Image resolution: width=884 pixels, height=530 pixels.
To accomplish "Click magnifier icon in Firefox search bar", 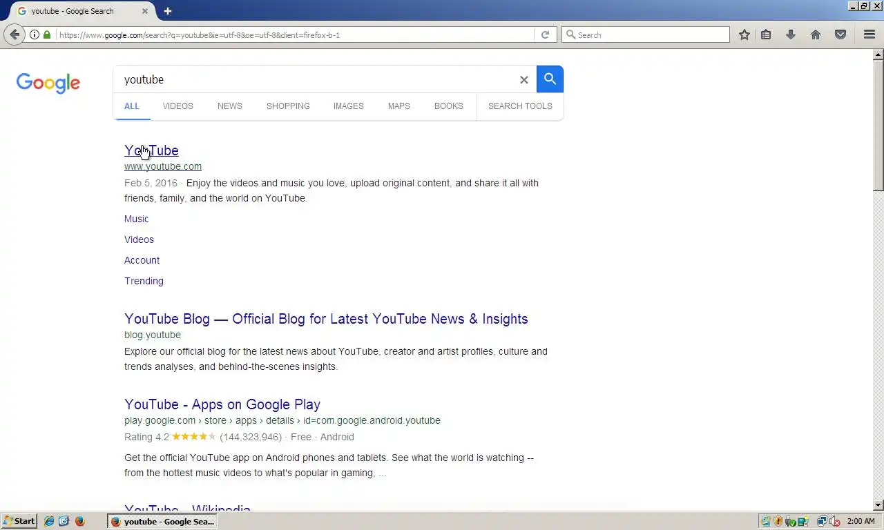I will coord(570,35).
